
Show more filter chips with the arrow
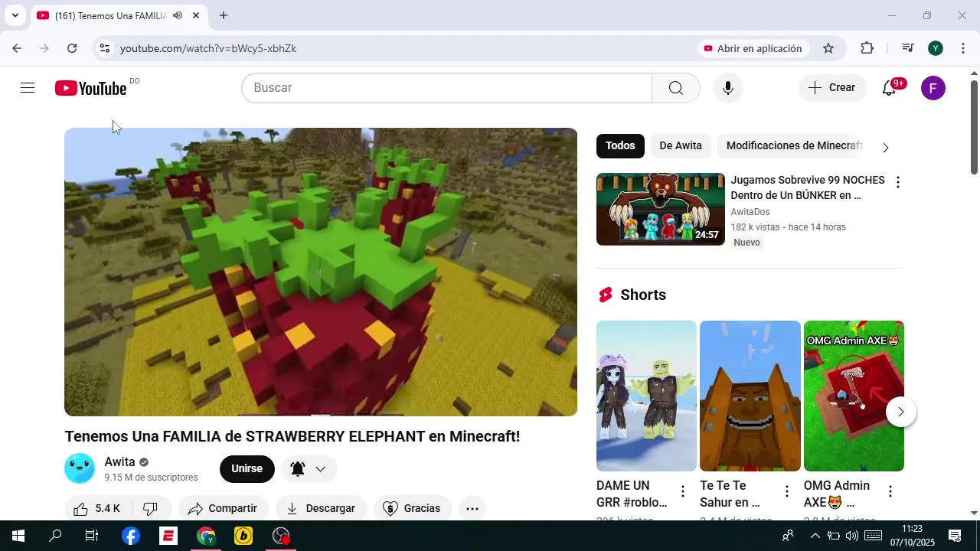[x=886, y=147]
